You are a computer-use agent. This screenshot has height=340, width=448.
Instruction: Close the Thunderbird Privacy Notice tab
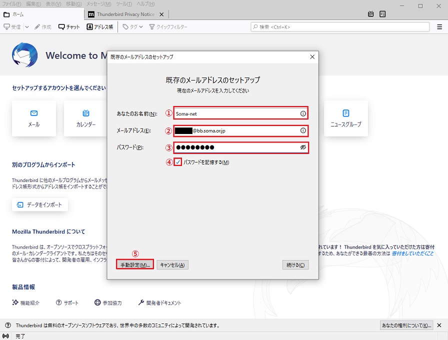161,14
